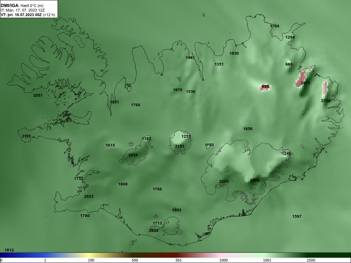The height and width of the screenshot is (263, 351).
Task: Pick the yellow band on the color scale
Action: pos(88,255)
